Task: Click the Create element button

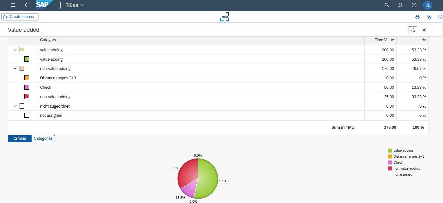Action: tap(20, 17)
